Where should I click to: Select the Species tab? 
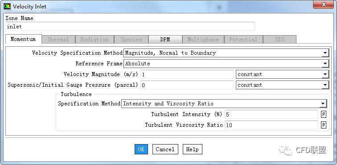pyautogui.click(x=131, y=40)
